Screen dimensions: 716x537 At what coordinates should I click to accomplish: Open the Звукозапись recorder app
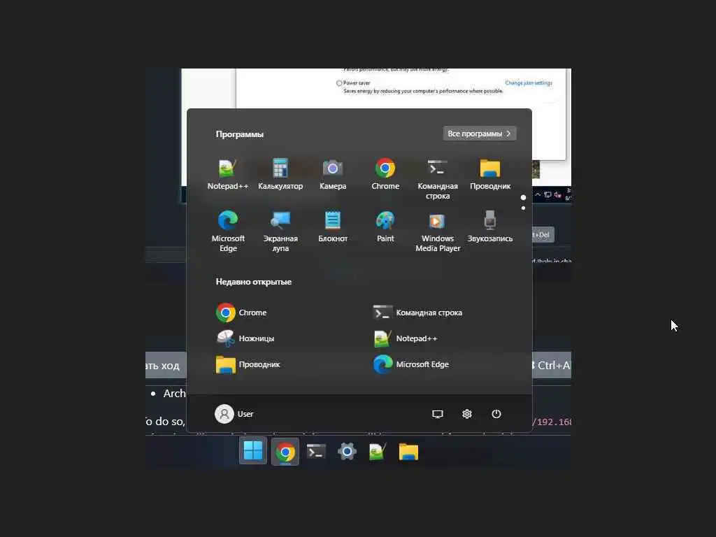490,227
